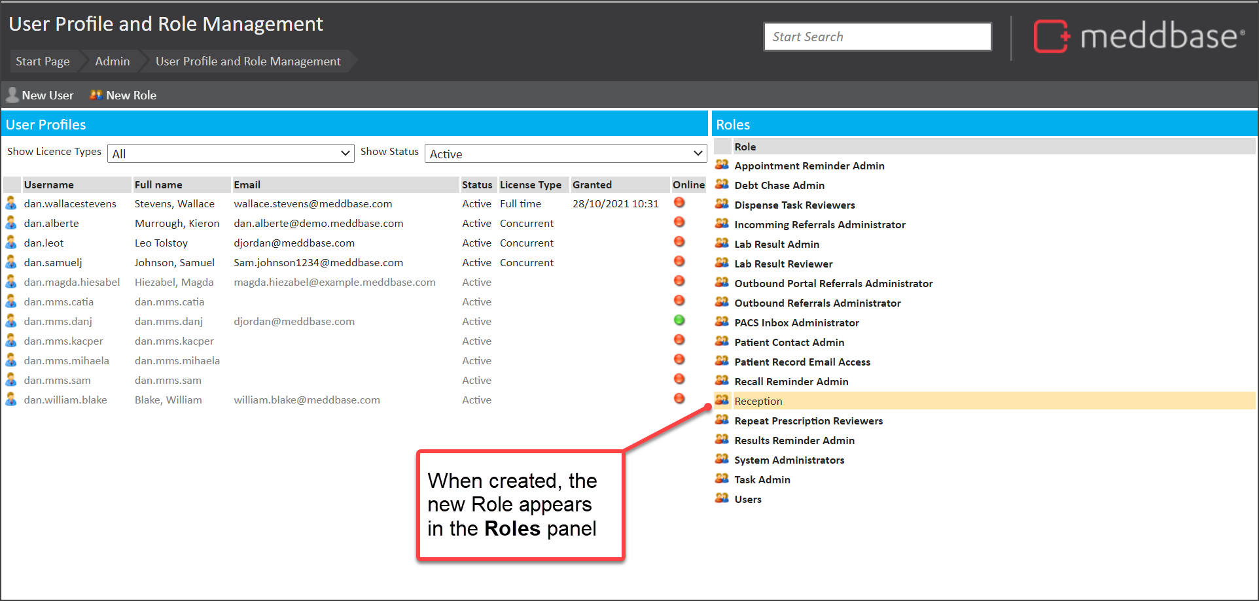Navigate to Admin breadcrumb
The height and width of the screenshot is (601, 1259).
tap(113, 61)
